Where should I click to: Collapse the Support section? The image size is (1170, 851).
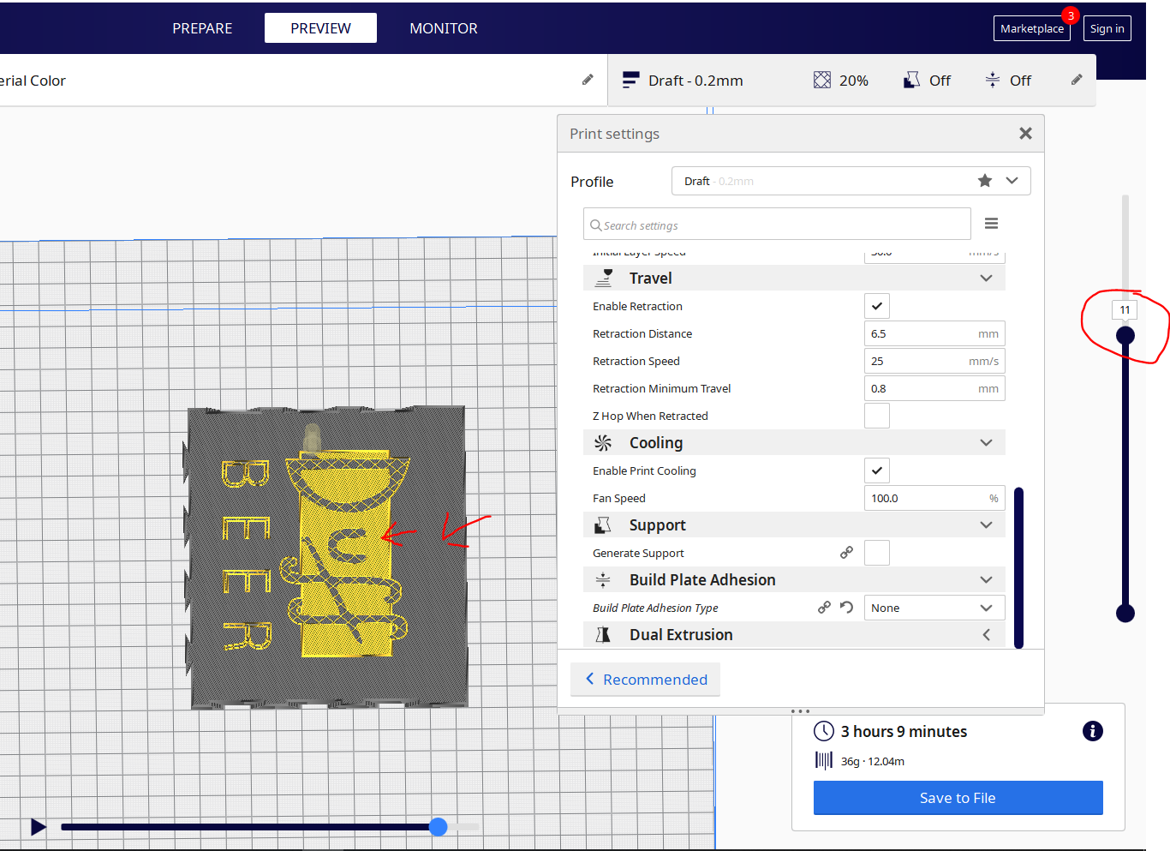click(986, 524)
